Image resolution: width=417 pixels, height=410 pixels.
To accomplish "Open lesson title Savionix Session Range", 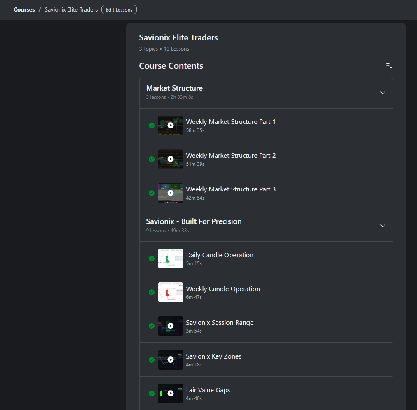I will click(220, 323).
